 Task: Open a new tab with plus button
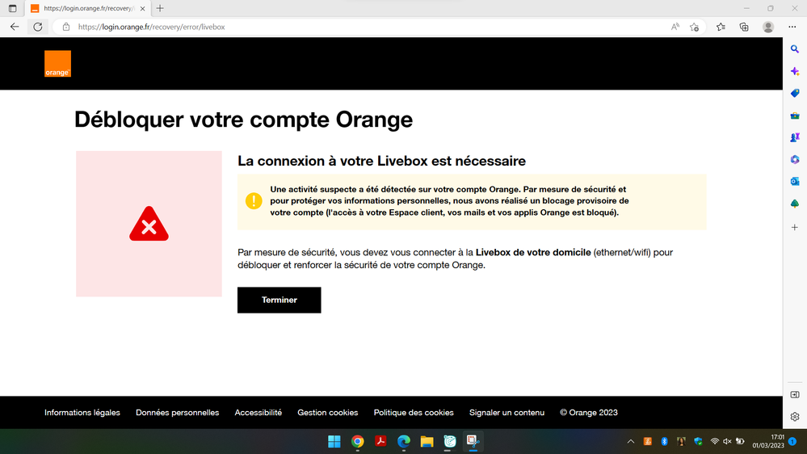click(x=160, y=8)
